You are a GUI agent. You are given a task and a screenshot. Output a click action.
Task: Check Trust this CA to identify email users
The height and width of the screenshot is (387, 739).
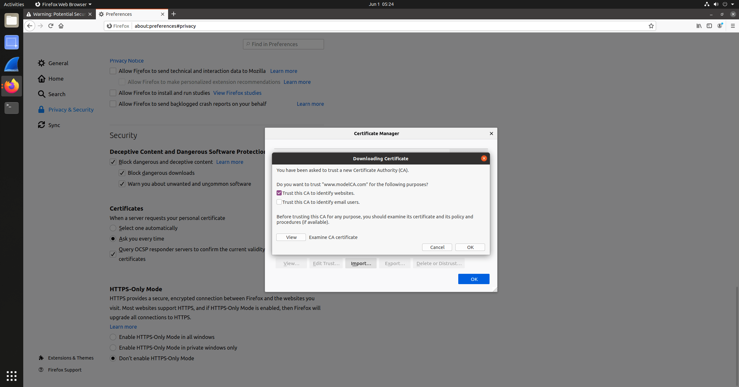(279, 202)
